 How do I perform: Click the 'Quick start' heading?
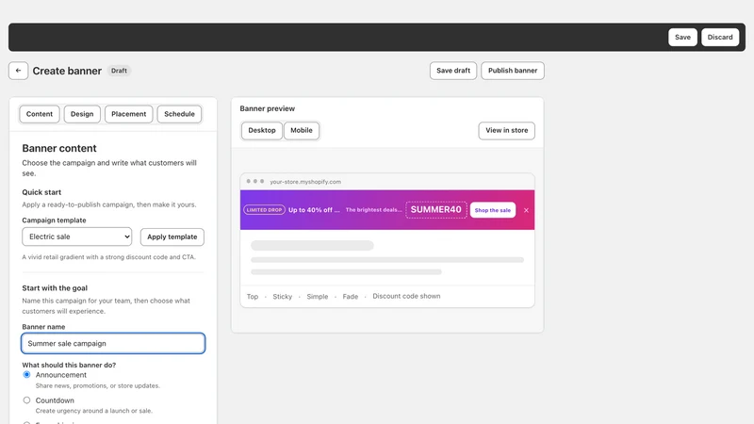coord(41,192)
